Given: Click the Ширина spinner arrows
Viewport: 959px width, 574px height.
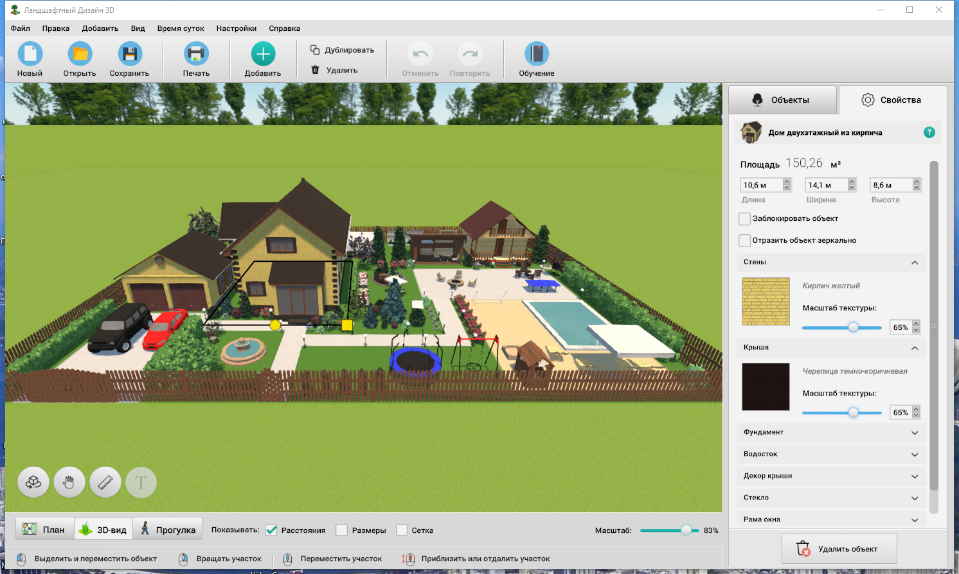Looking at the screenshot, I should (852, 185).
